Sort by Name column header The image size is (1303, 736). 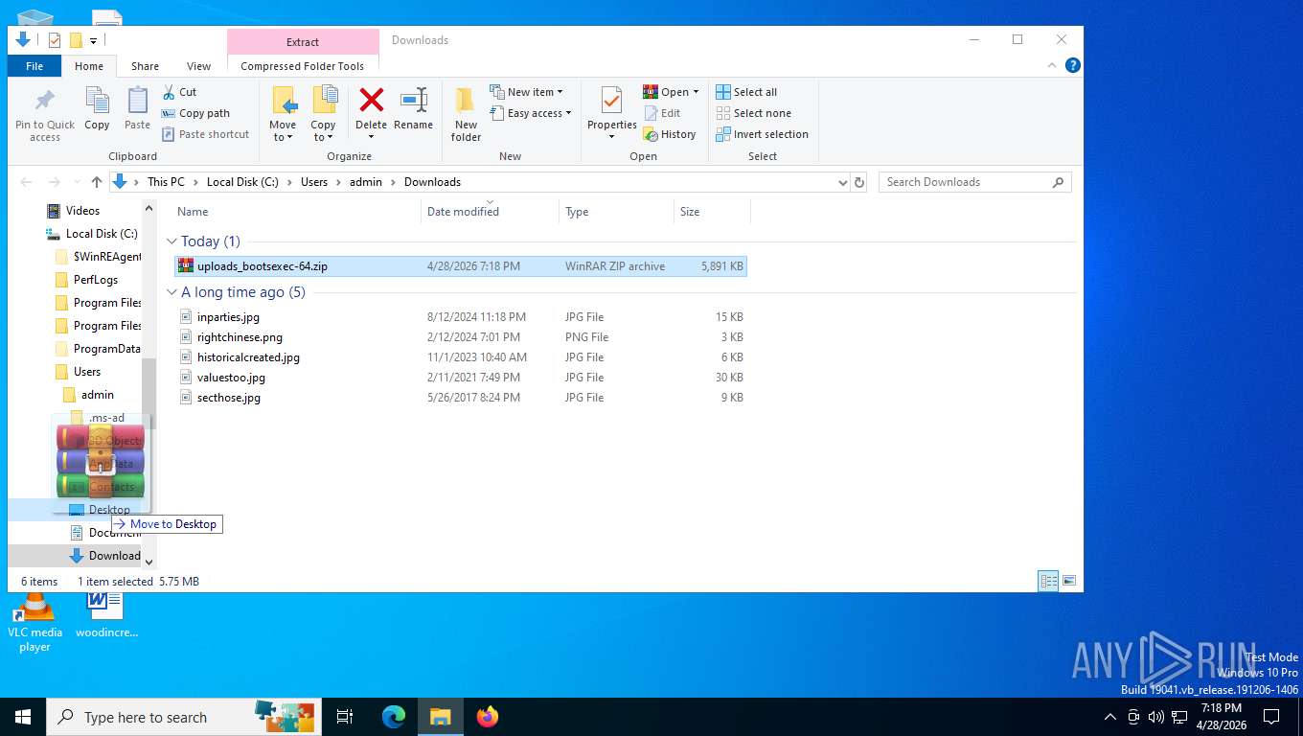pyautogui.click(x=295, y=212)
